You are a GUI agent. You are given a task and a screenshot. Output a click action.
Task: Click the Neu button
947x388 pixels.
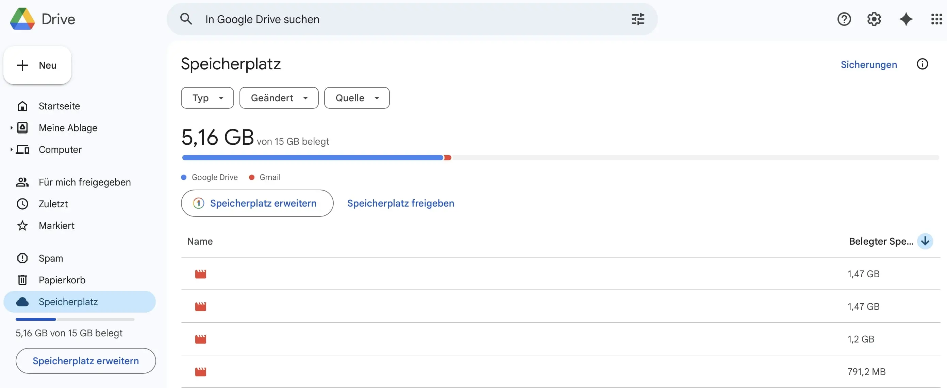(x=37, y=65)
